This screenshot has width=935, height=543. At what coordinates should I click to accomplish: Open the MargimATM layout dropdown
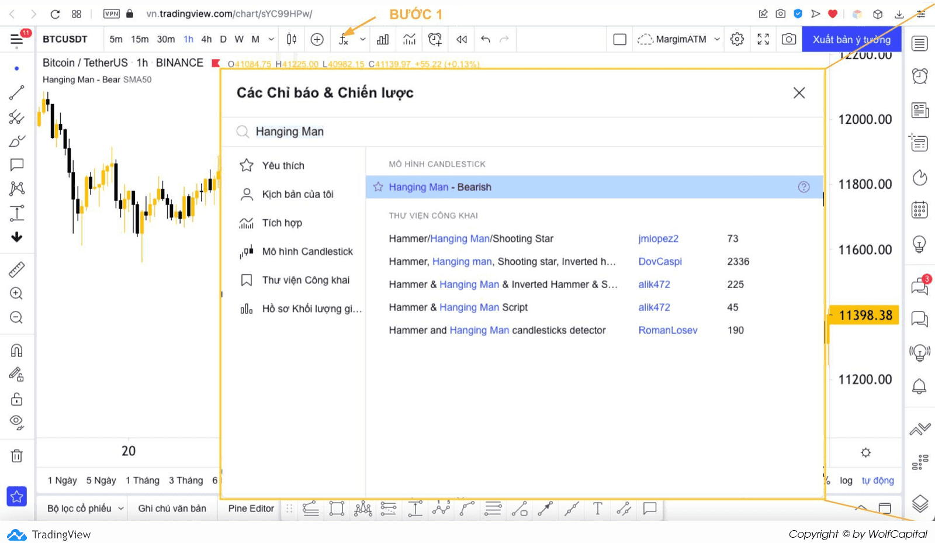click(678, 39)
